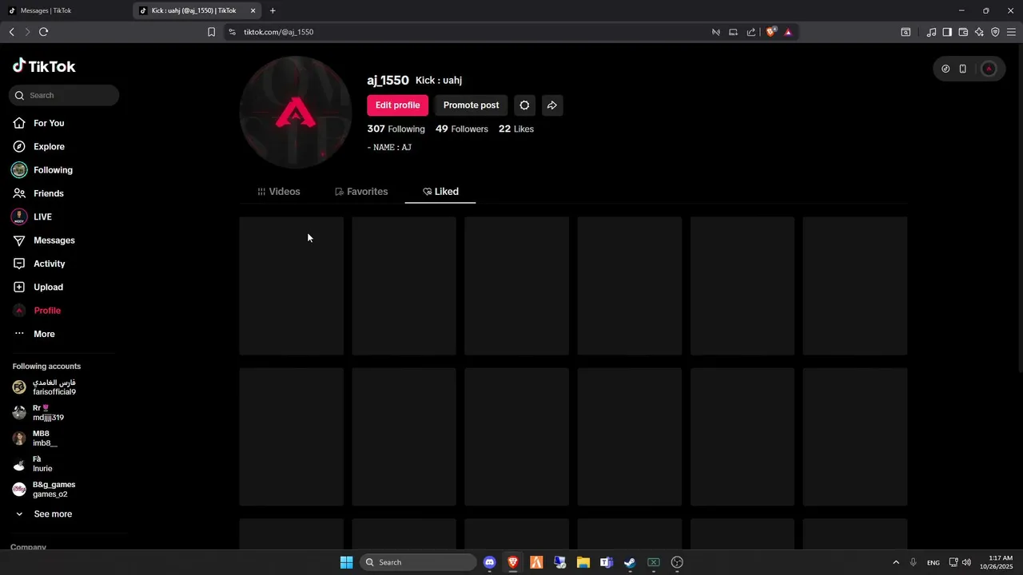Click the phone app icon in the top-right pill
The image size is (1023, 575).
[x=963, y=69]
